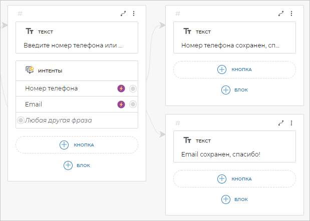
Task: Click text 'Email сохранен, спасибо!'
Action: click(x=221, y=154)
